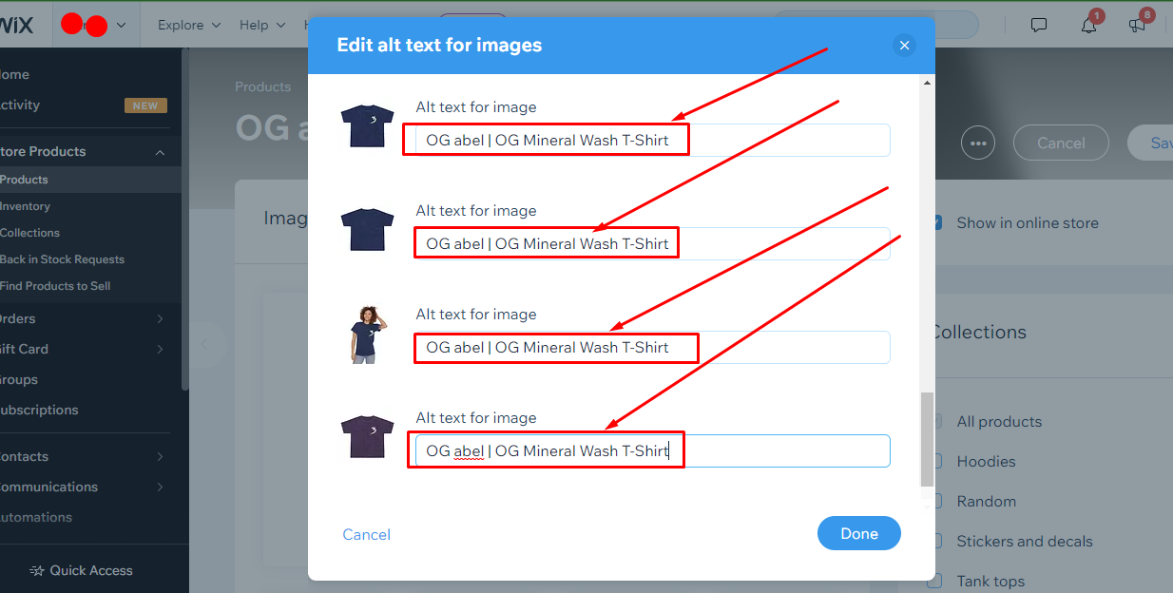Collapse the Store Products section
This screenshot has height=593, width=1173.
pyautogui.click(x=160, y=152)
